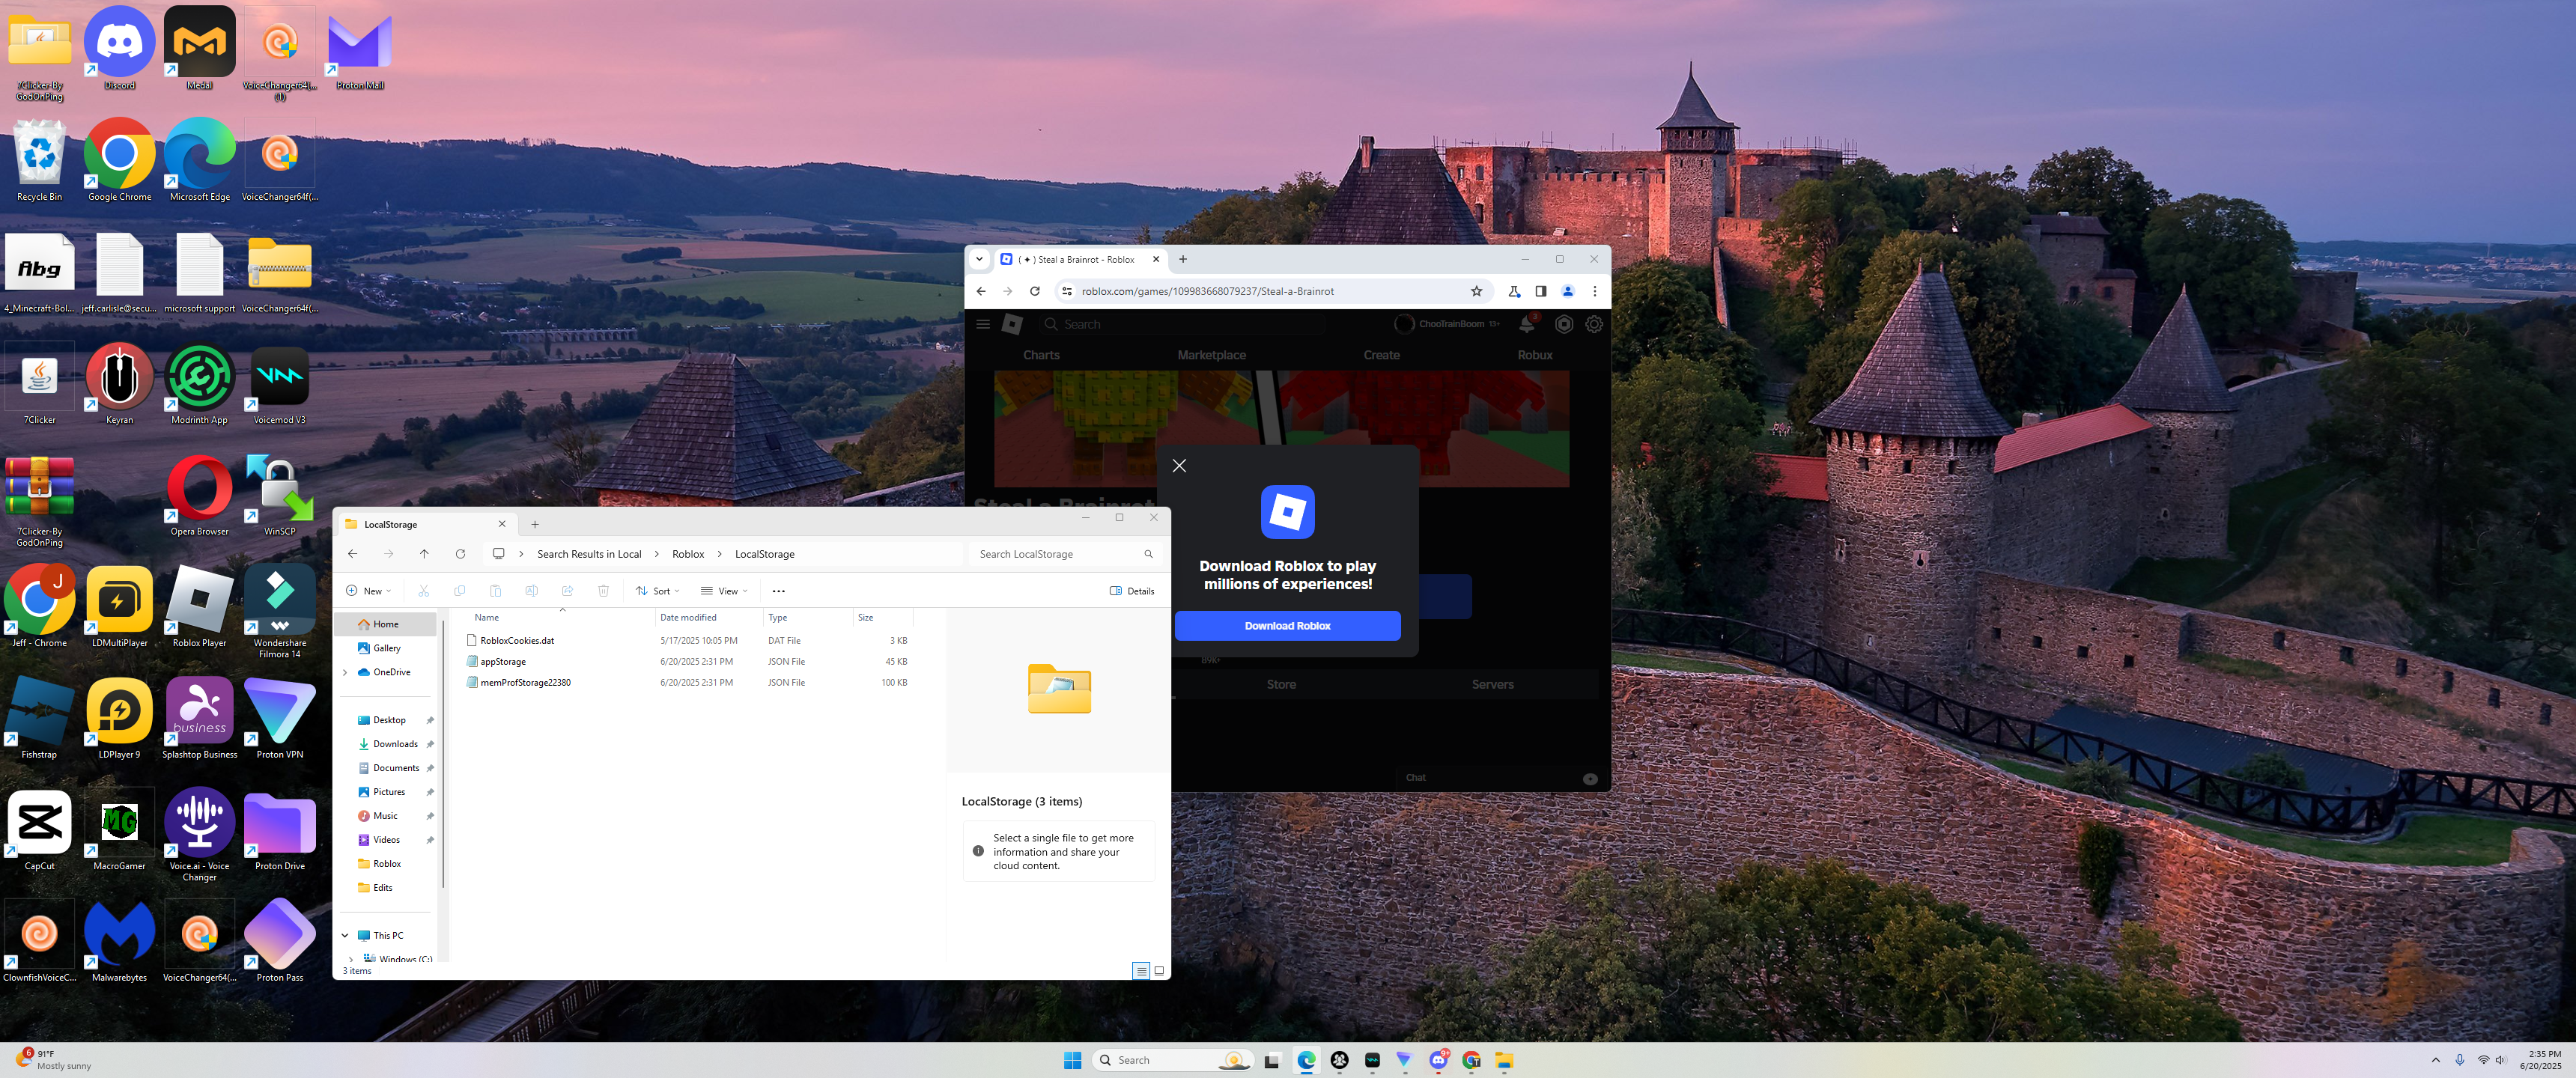The image size is (2576, 1078).
Task: Open Malwarebytes from the desktop
Action: (x=119, y=934)
